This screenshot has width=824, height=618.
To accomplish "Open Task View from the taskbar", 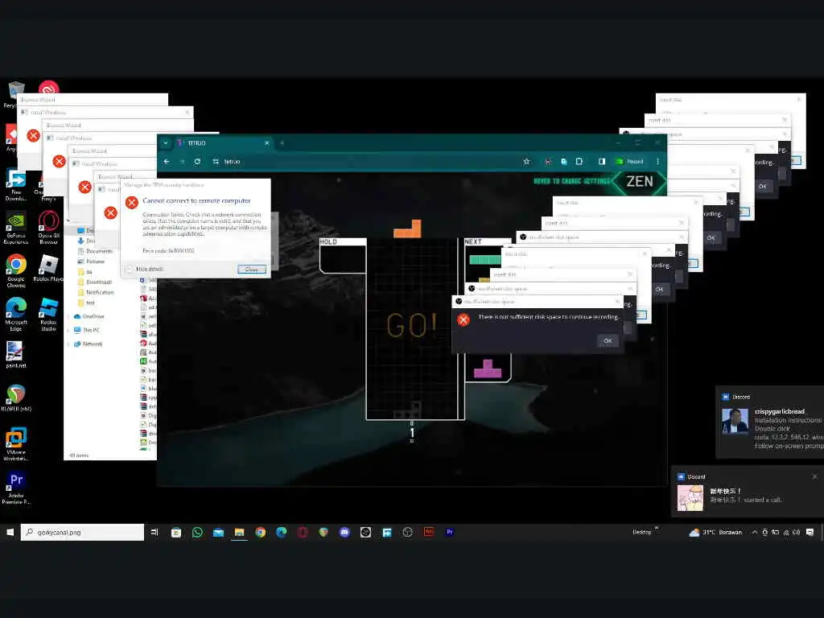I will 154,533.
